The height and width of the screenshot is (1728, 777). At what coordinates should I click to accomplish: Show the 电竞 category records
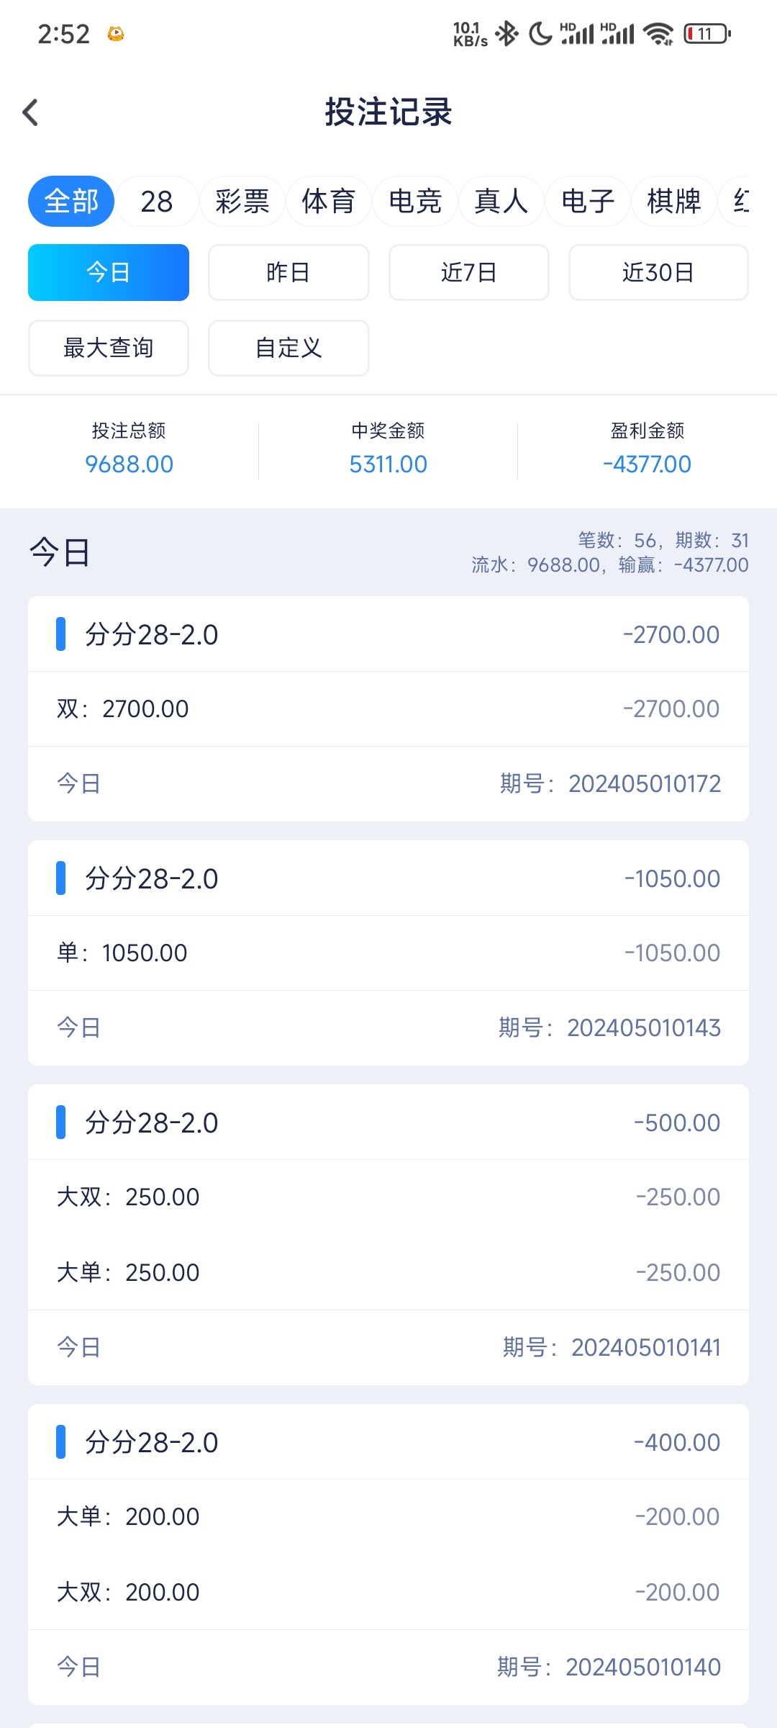coord(415,201)
